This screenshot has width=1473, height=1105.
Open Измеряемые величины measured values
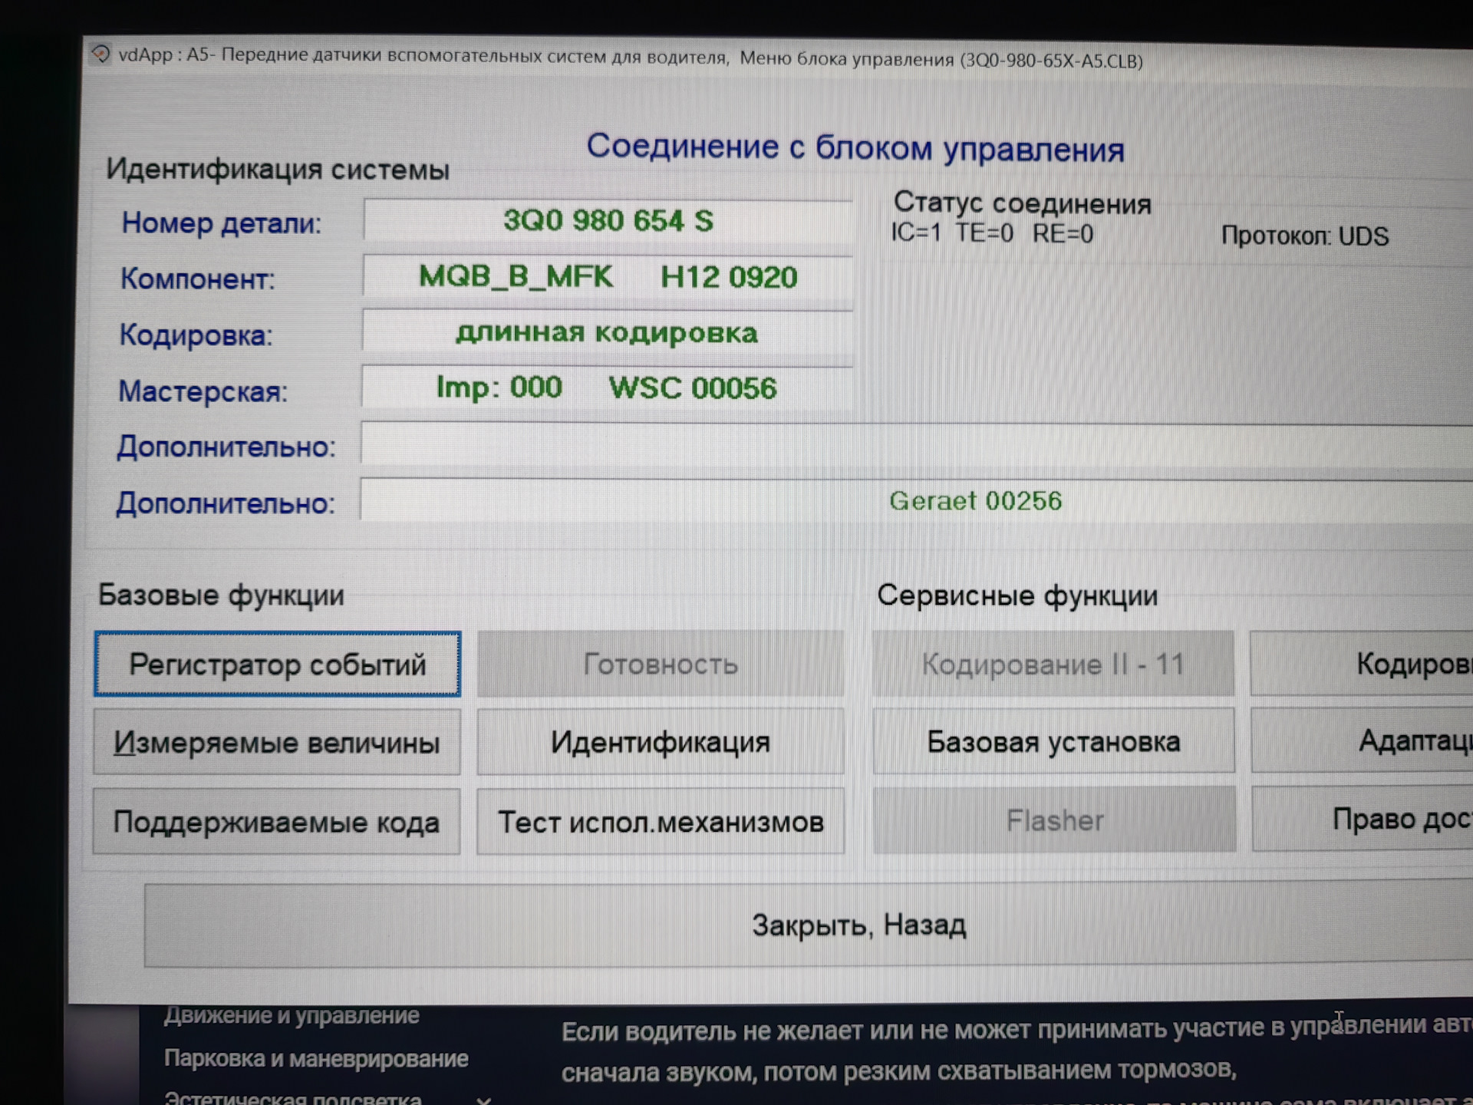[277, 742]
